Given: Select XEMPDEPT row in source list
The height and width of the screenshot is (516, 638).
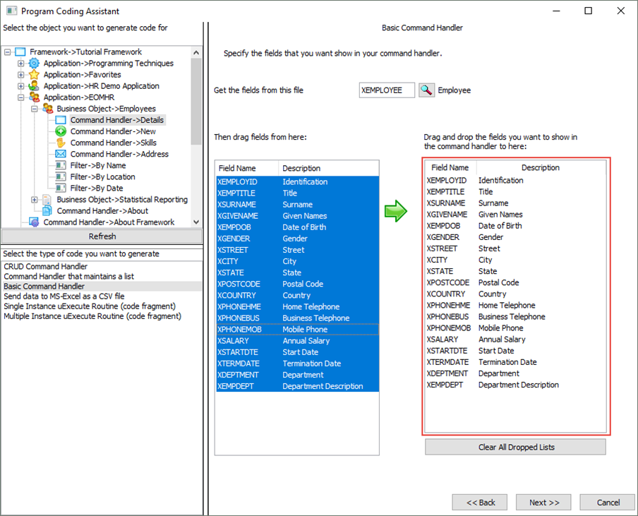Looking at the screenshot, I should pos(297,386).
